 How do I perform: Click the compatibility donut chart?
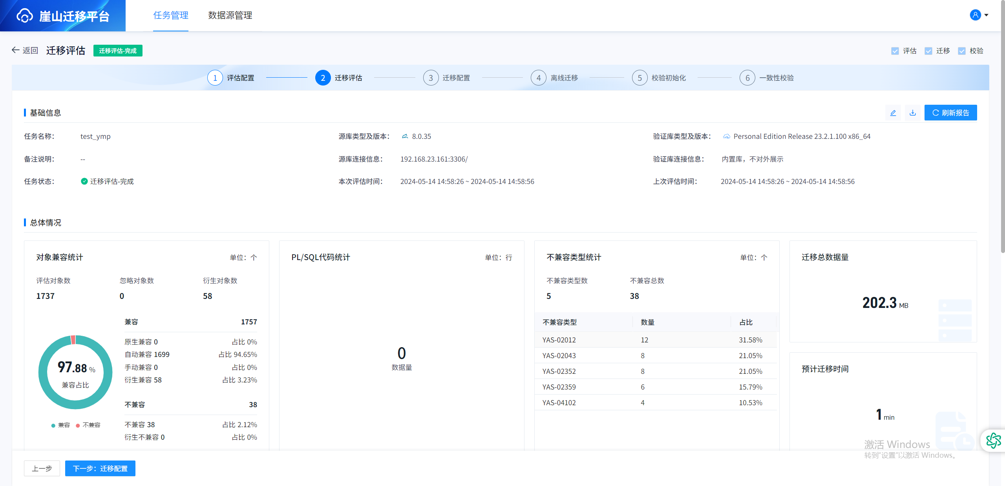(75, 372)
